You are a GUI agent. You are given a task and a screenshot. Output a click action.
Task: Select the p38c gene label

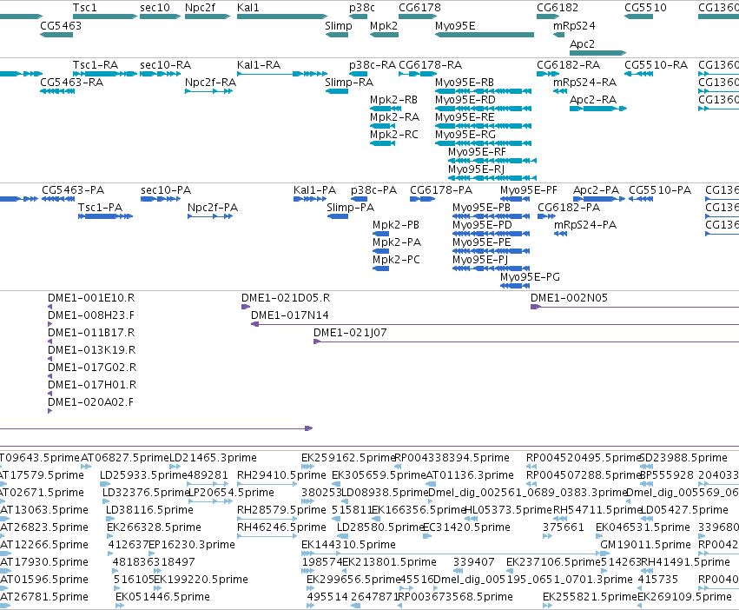pos(362,8)
